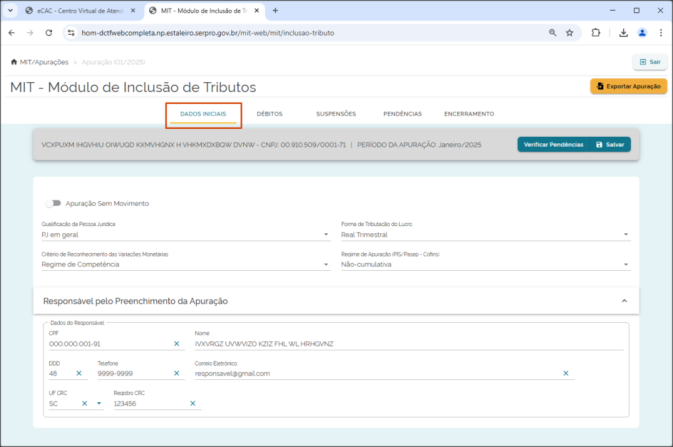Viewport: 673px width, 447px height.
Task: Click the Verificar Pendências button
Action: [553, 144]
